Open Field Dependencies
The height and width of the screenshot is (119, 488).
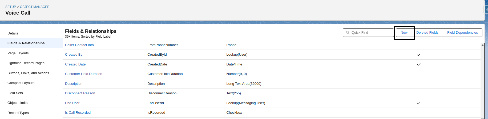[462, 33]
